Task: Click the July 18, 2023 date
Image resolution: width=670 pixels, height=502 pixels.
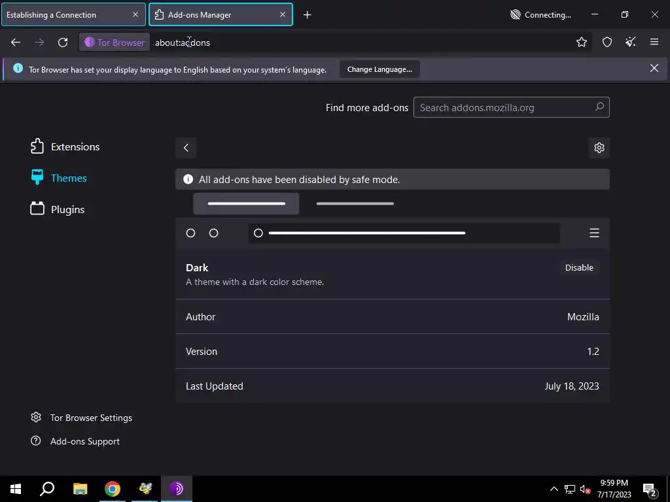Action: click(572, 386)
